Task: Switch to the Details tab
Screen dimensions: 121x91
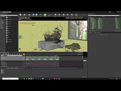Action: [x=89, y=33]
